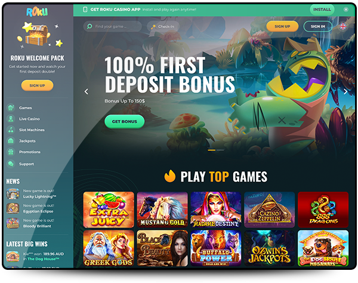
Task: Select the second carousel slide indicator
Action: [220, 150]
